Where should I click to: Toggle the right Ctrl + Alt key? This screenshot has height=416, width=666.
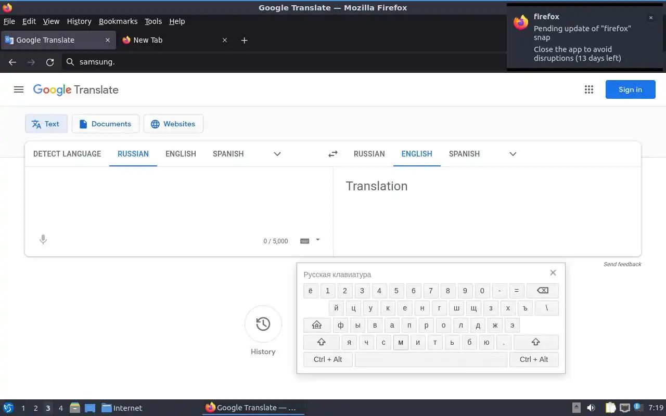tap(534, 359)
